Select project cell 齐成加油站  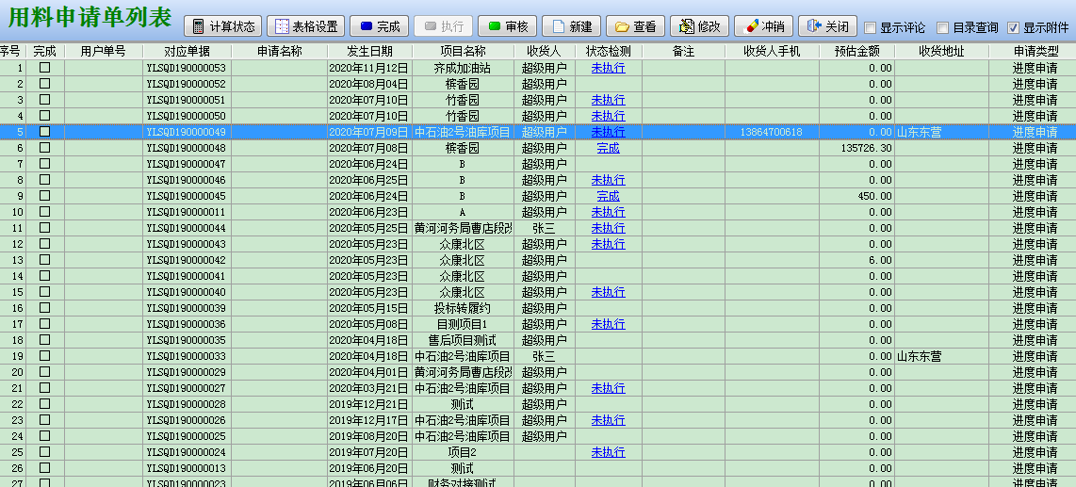click(x=462, y=68)
